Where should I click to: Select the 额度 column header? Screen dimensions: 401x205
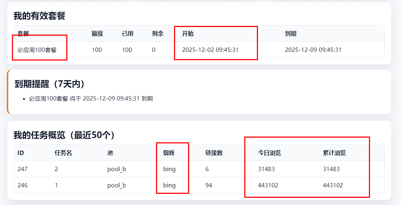click(x=97, y=34)
